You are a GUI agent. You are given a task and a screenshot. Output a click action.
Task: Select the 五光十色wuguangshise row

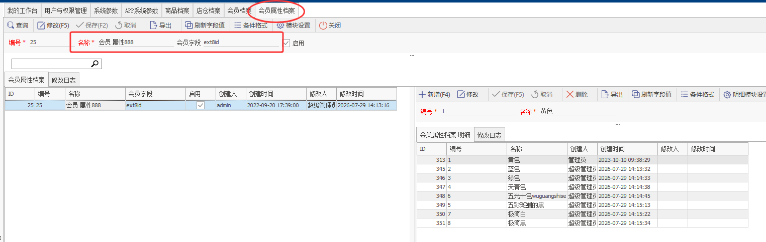point(582,196)
